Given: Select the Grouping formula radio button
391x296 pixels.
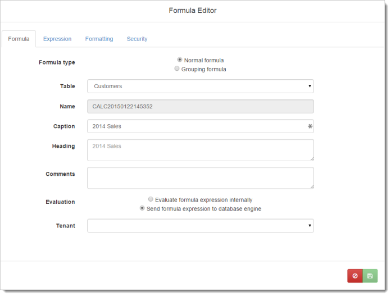Looking at the screenshot, I should pyautogui.click(x=177, y=69).
